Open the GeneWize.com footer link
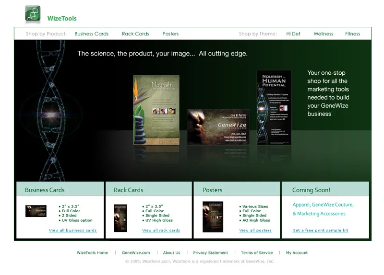 point(136,253)
